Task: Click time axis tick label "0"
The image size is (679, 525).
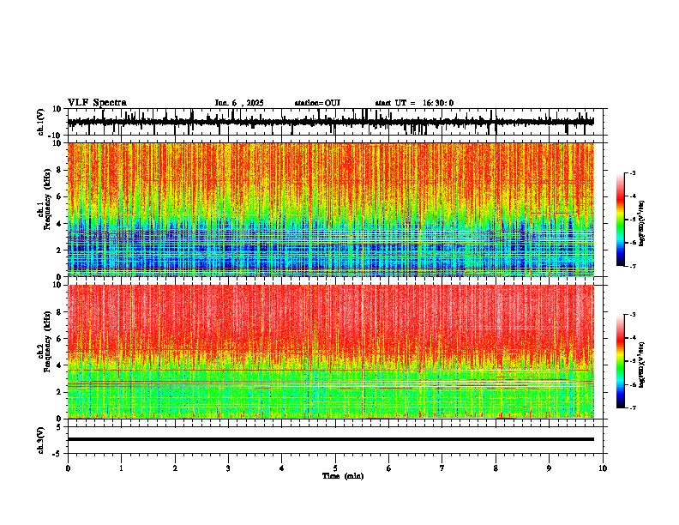Action: [68, 468]
